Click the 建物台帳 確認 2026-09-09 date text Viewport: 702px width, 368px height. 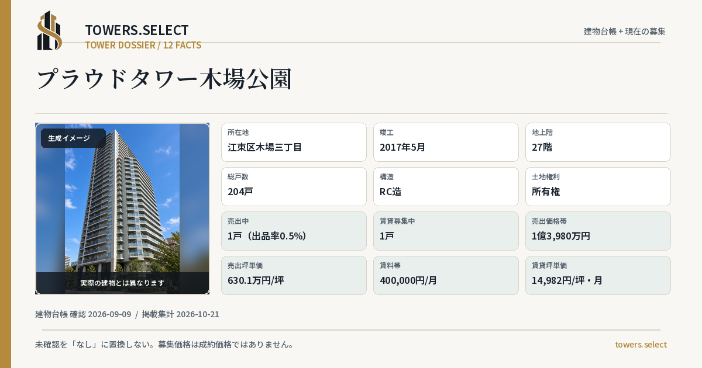pyautogui.click(x=83, y=314)
